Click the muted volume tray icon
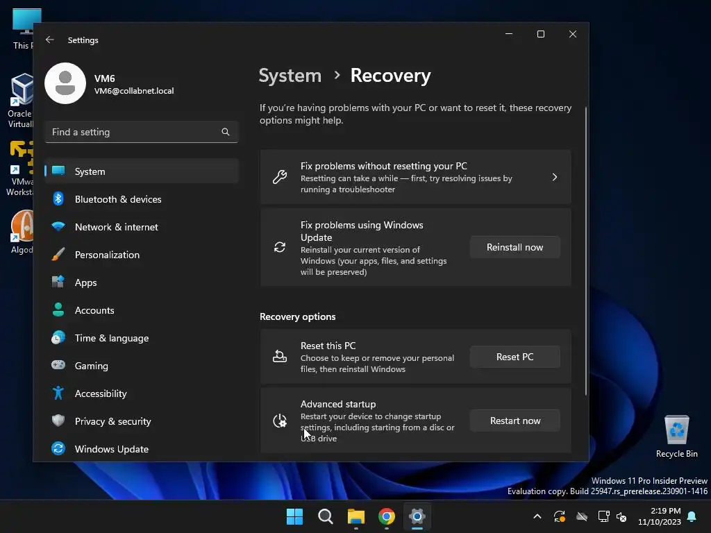Screen dimensions: 711x533 tap(621, 516)
